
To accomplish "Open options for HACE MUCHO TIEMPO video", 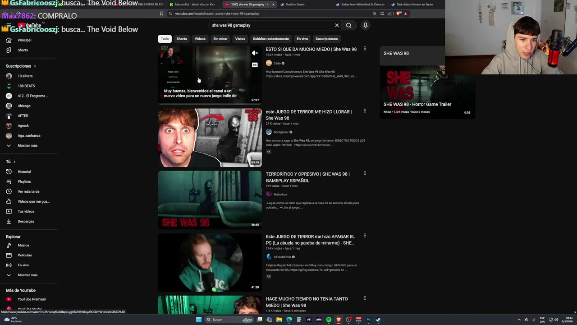I will (365, 298).
